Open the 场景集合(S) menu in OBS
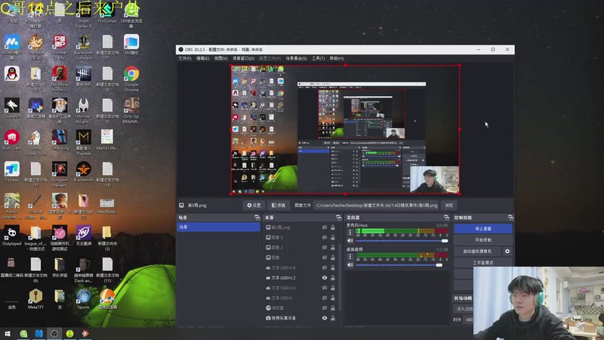Screen dimensions: 604x340 [x=296, y=59]
